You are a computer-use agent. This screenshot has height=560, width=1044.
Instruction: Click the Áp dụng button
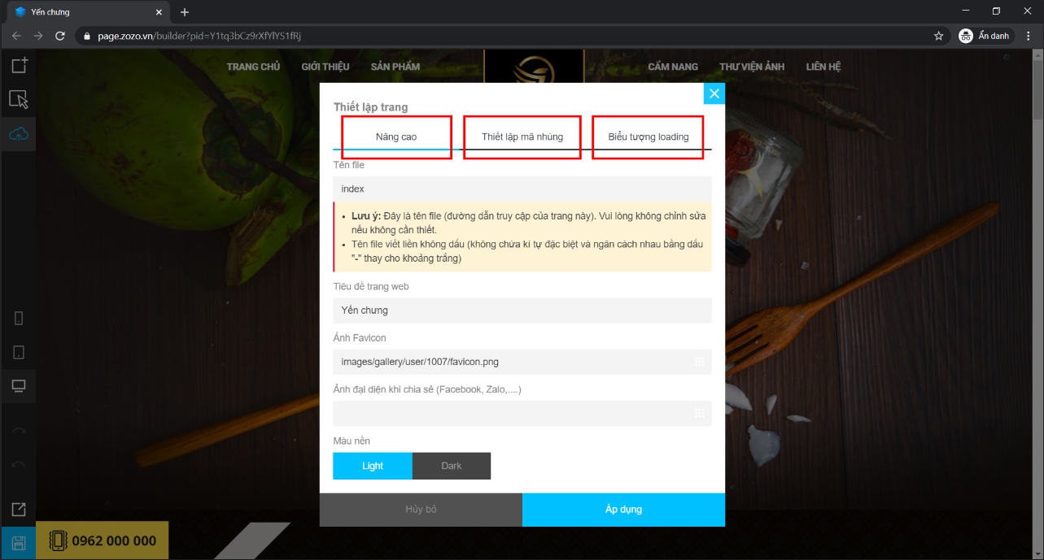tap(623, 510)
